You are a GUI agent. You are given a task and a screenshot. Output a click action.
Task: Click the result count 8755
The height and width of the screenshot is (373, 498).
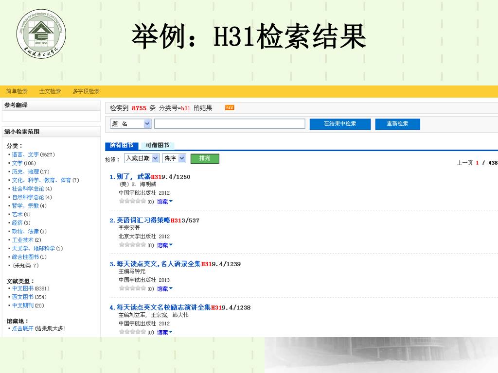coord(139,108)
